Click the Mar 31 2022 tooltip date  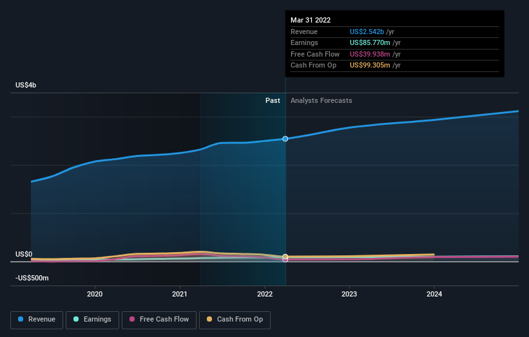coord(311,20)
